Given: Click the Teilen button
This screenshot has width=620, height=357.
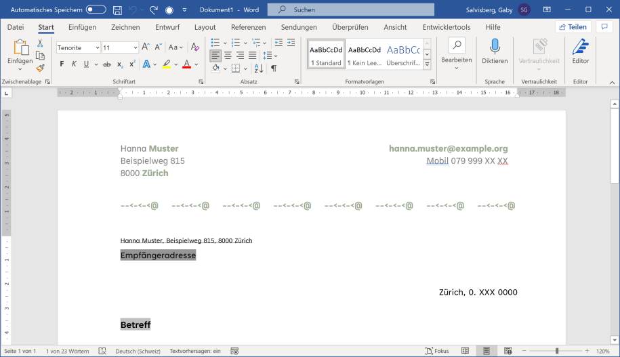Looking at the screenshot, I should tap(573, 27).
